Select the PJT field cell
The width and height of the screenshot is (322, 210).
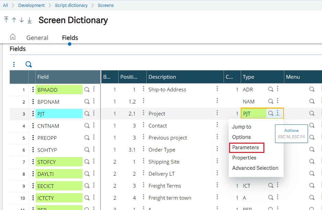(59, 114)
